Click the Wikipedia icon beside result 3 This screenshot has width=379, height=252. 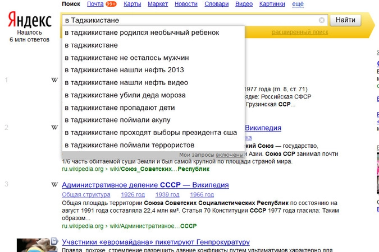(54, 184)
